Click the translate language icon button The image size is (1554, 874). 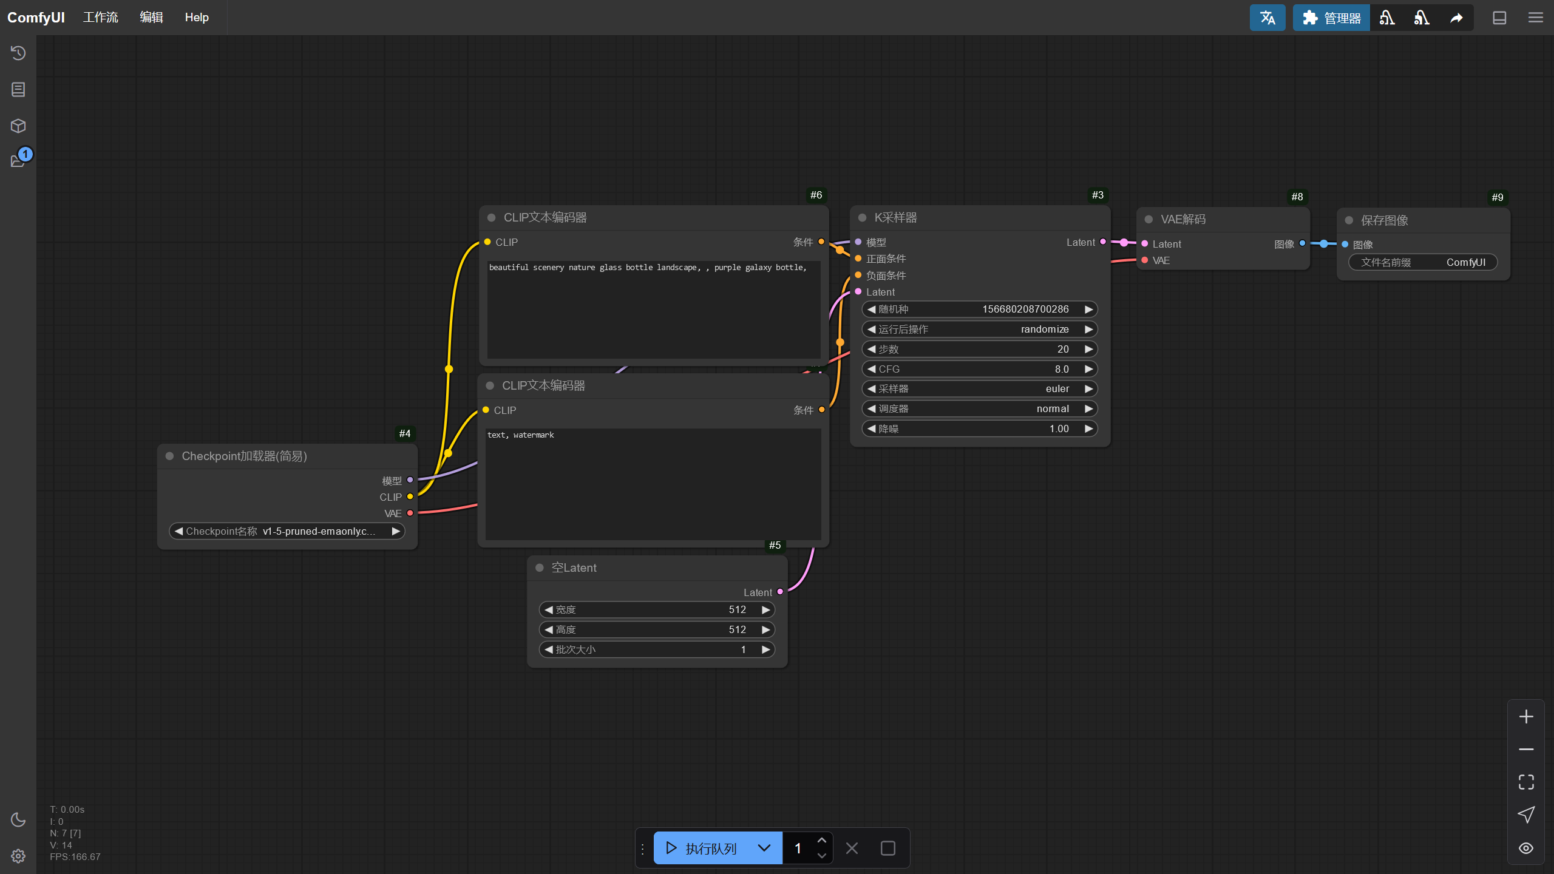pyautogui.click(x=1267, y=18)
